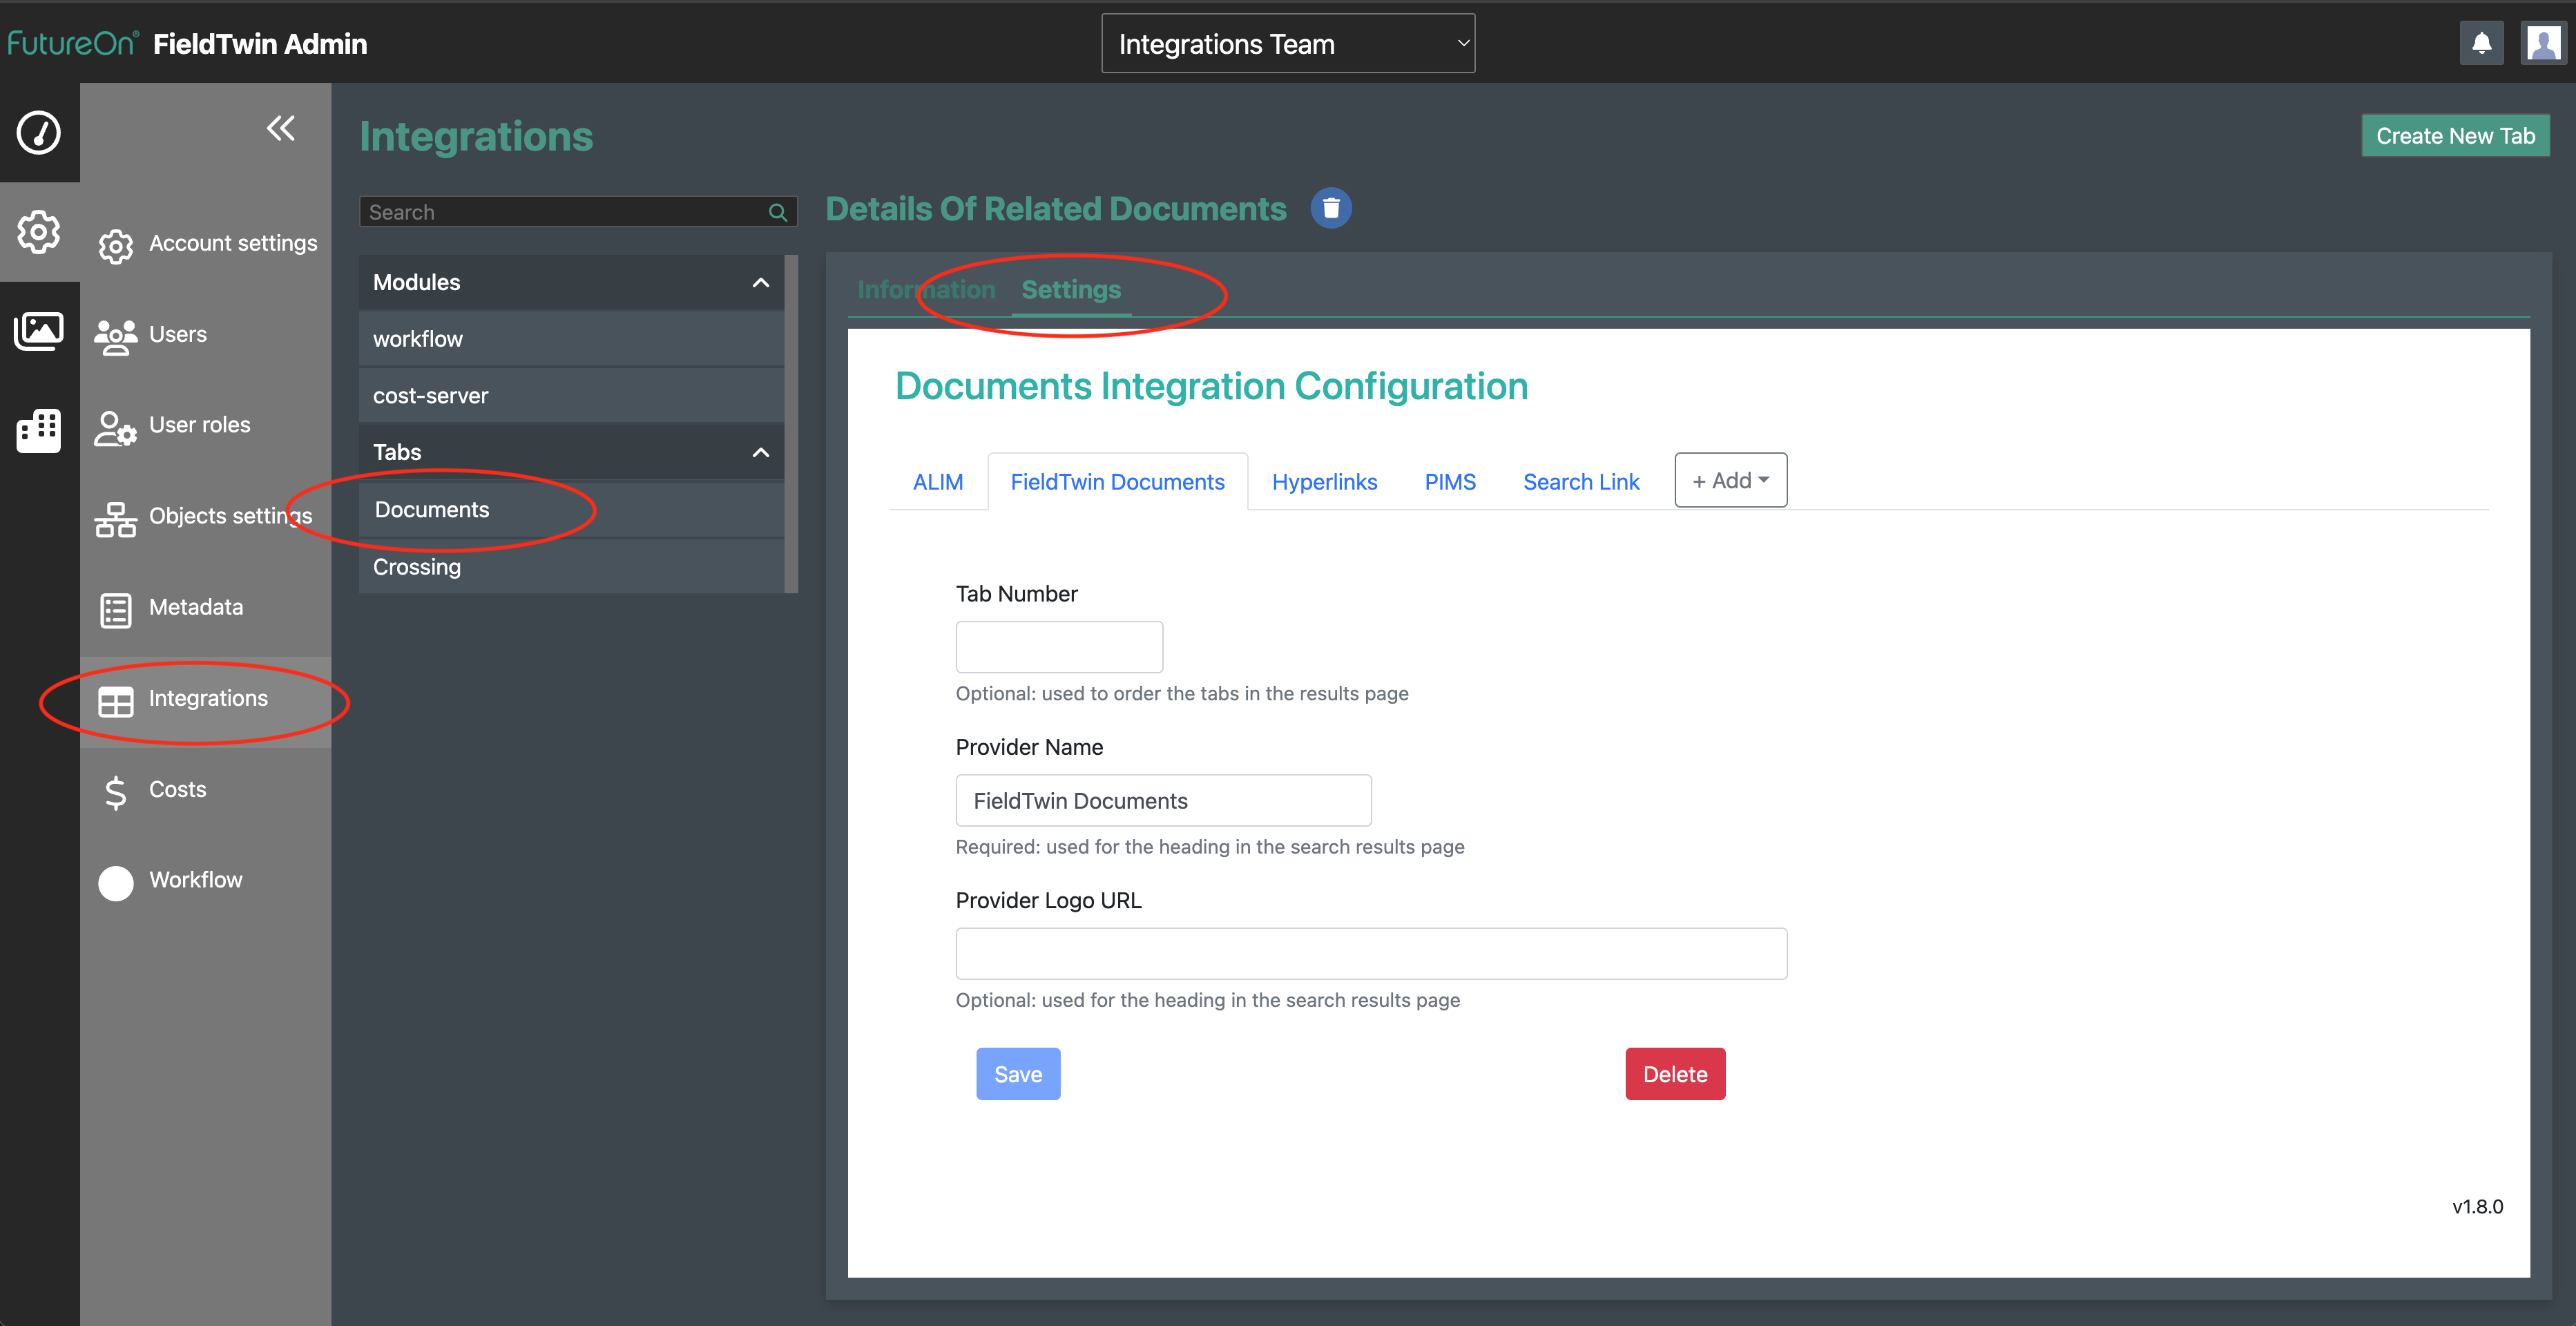The image size is (2576, 1326).
Task: Open Workflow label in sidebar
Action: point(196,880)
